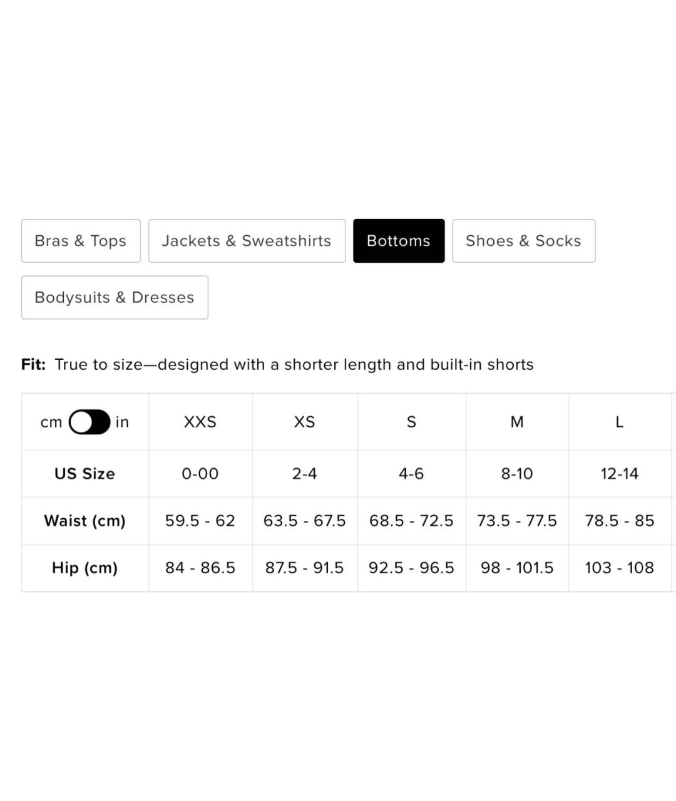The width and height of the screenshot is (676, 801).
Task: Switch to Jackets & Sweatshirts tab
Action: coord(247,241)
